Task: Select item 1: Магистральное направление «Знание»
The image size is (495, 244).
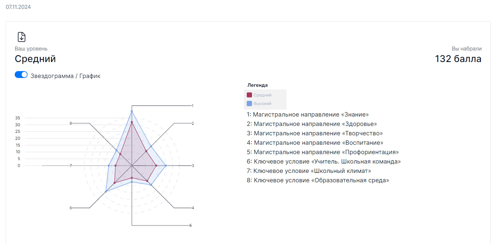Action: (x=308, y=115)
